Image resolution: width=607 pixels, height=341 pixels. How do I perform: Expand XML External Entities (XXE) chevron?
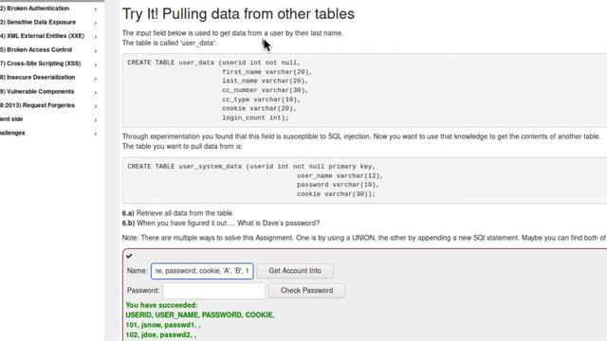pos(95,37)
